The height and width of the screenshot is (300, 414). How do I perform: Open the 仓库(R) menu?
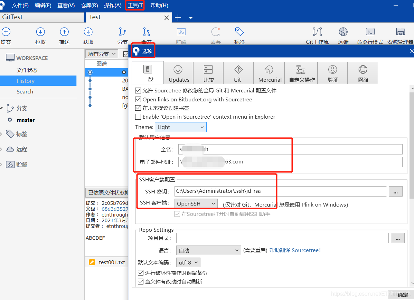(x=89, y=6)
